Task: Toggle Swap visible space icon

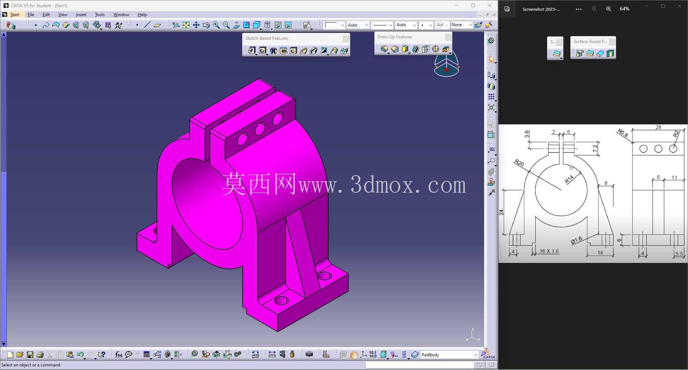Action: [x=288, y=25]
